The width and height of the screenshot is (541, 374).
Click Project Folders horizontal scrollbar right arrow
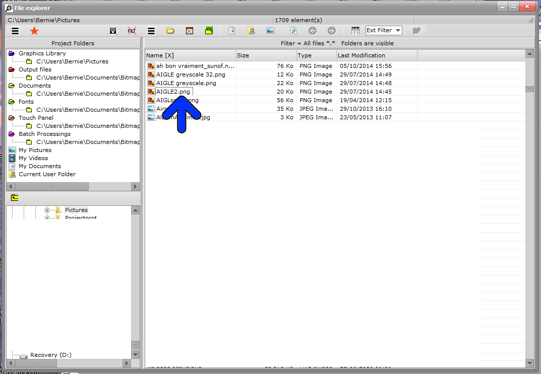click(x=135, y=186)
